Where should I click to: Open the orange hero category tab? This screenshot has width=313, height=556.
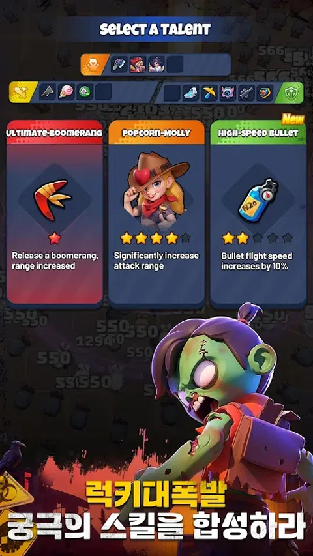(x=95, y=65)
